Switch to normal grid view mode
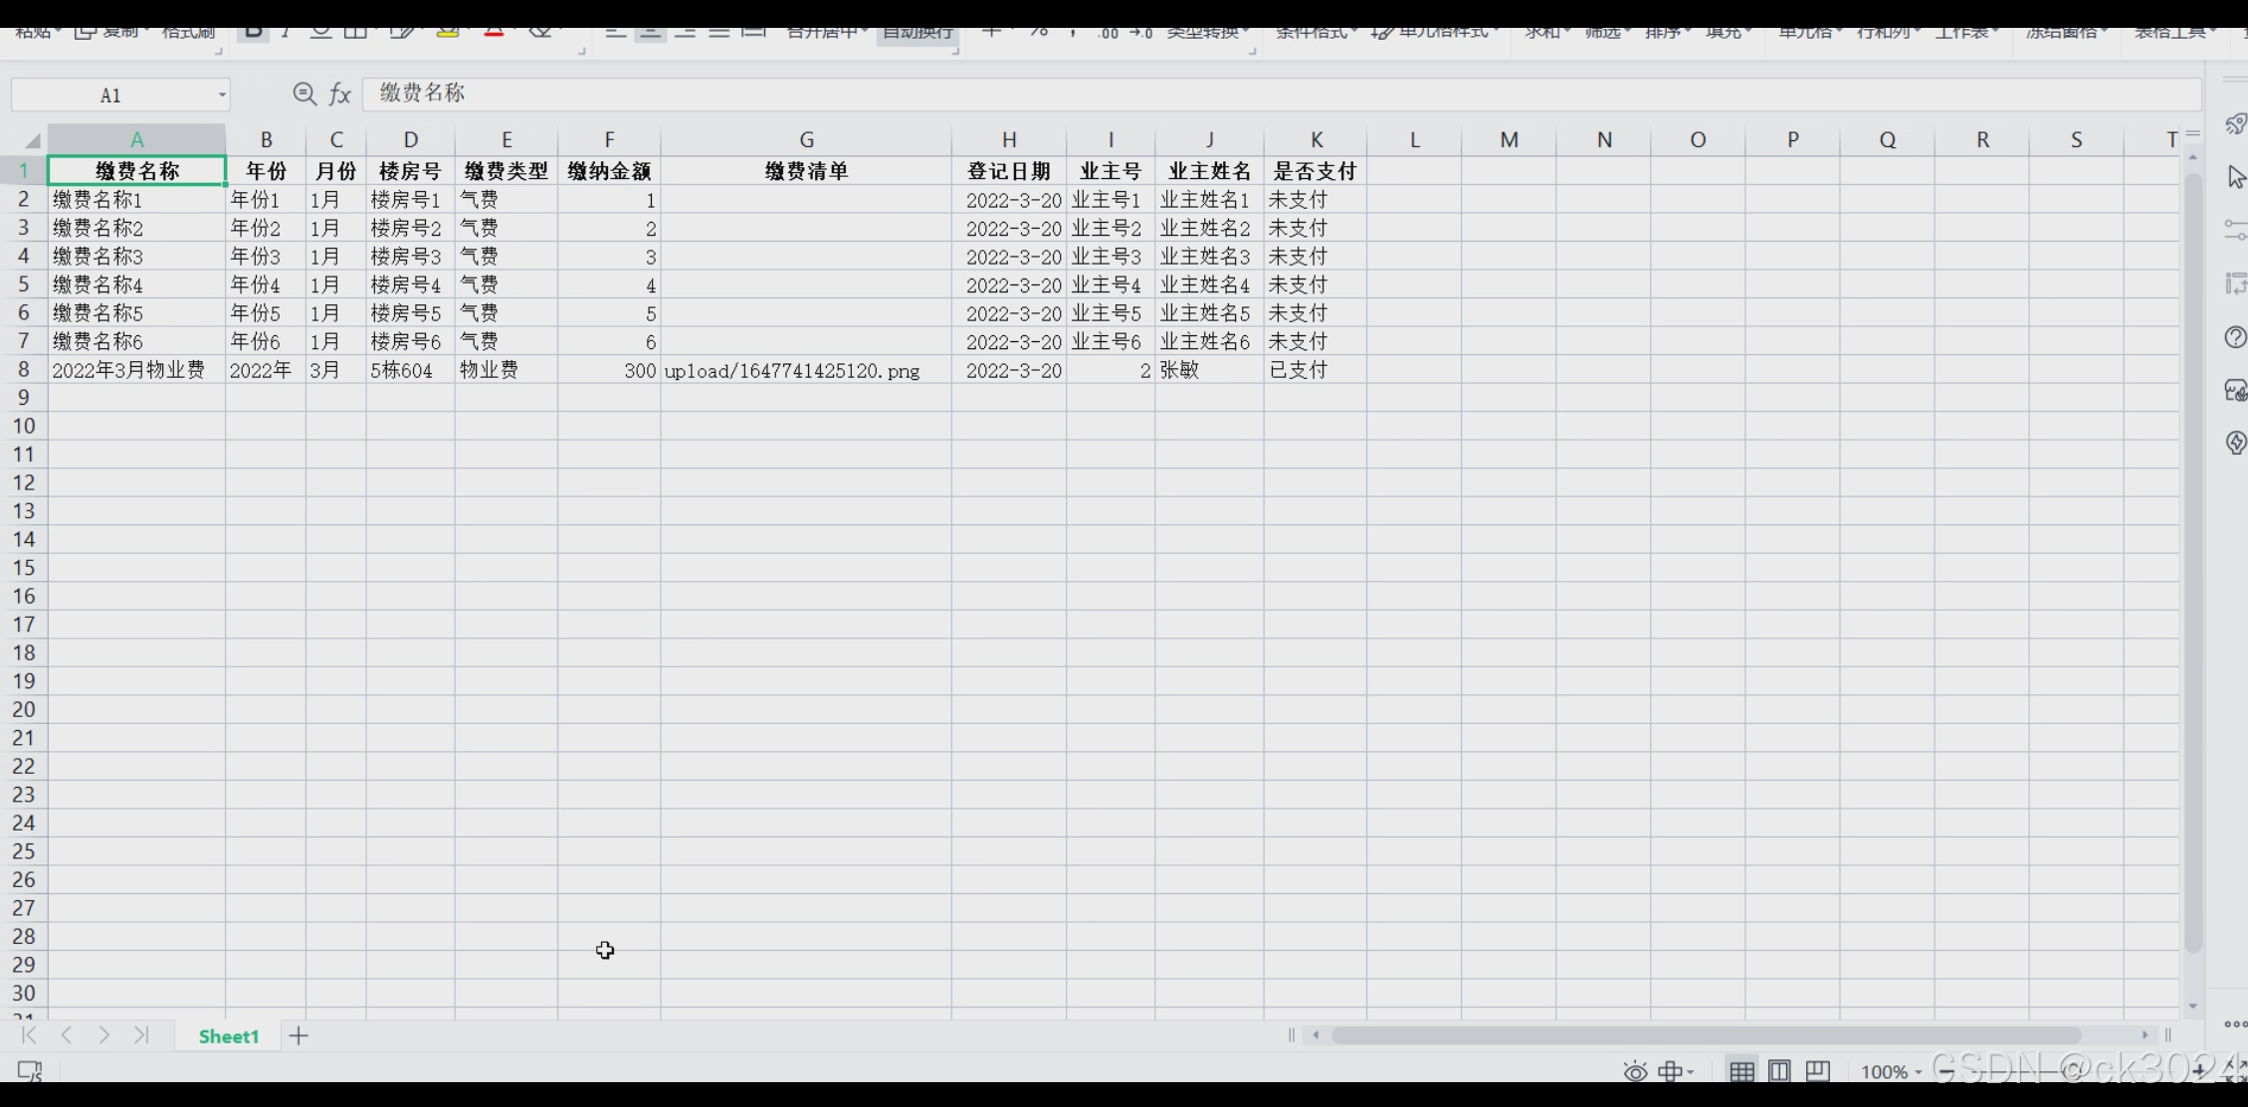 1741,1072
